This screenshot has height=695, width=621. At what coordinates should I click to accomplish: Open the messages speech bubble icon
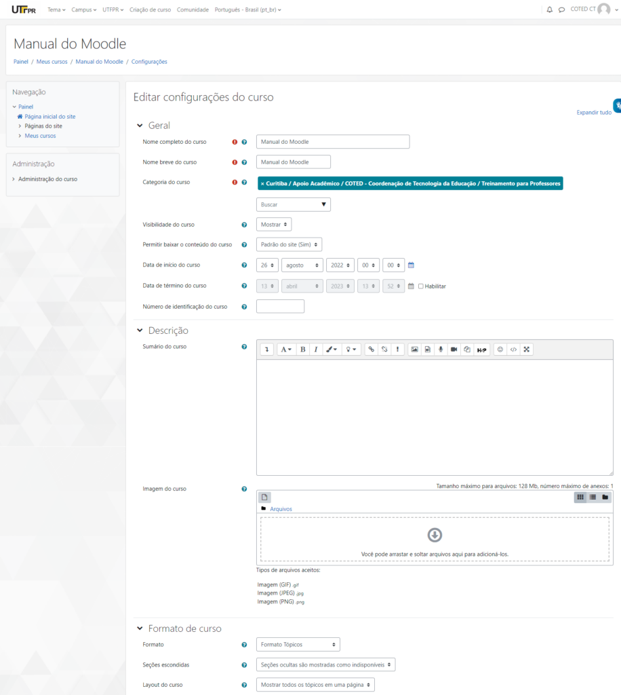click(562, 10)
